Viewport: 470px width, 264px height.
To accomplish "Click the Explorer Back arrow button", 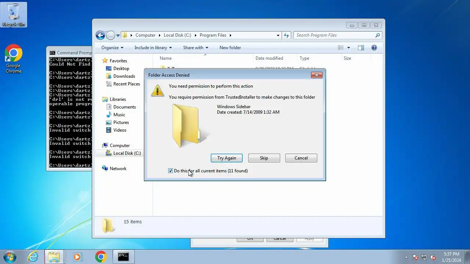I will (x=100, y=35).
